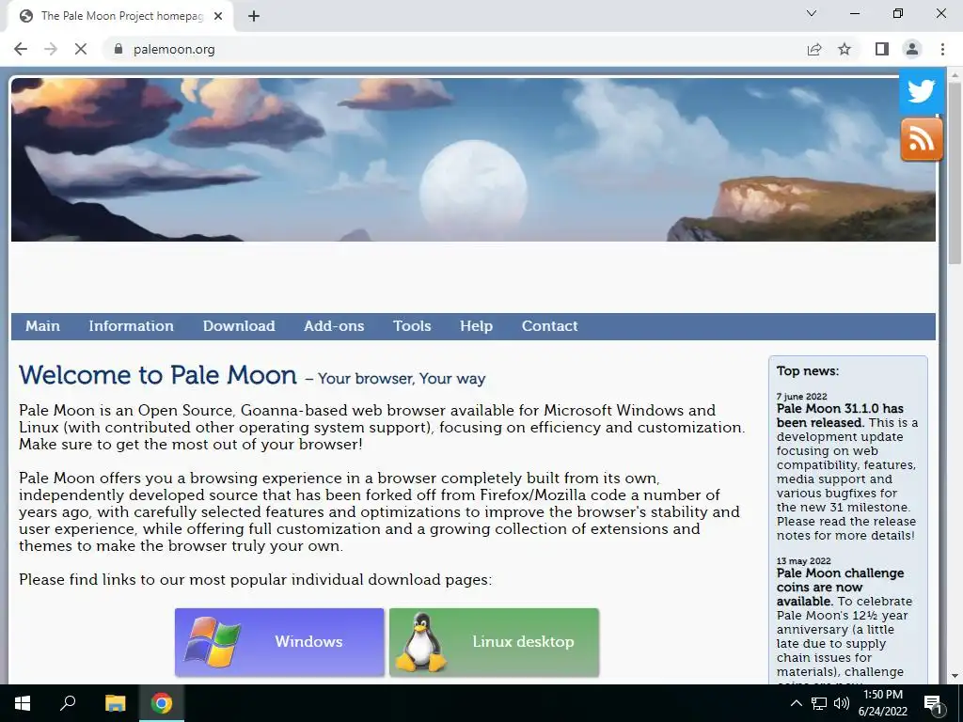Click the forward navigation arrow
This screenshot has width=963, height=722.
(x=51, y=49)
